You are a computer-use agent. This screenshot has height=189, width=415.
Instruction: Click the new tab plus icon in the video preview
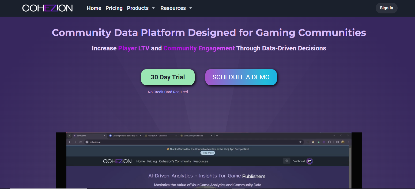217,136
